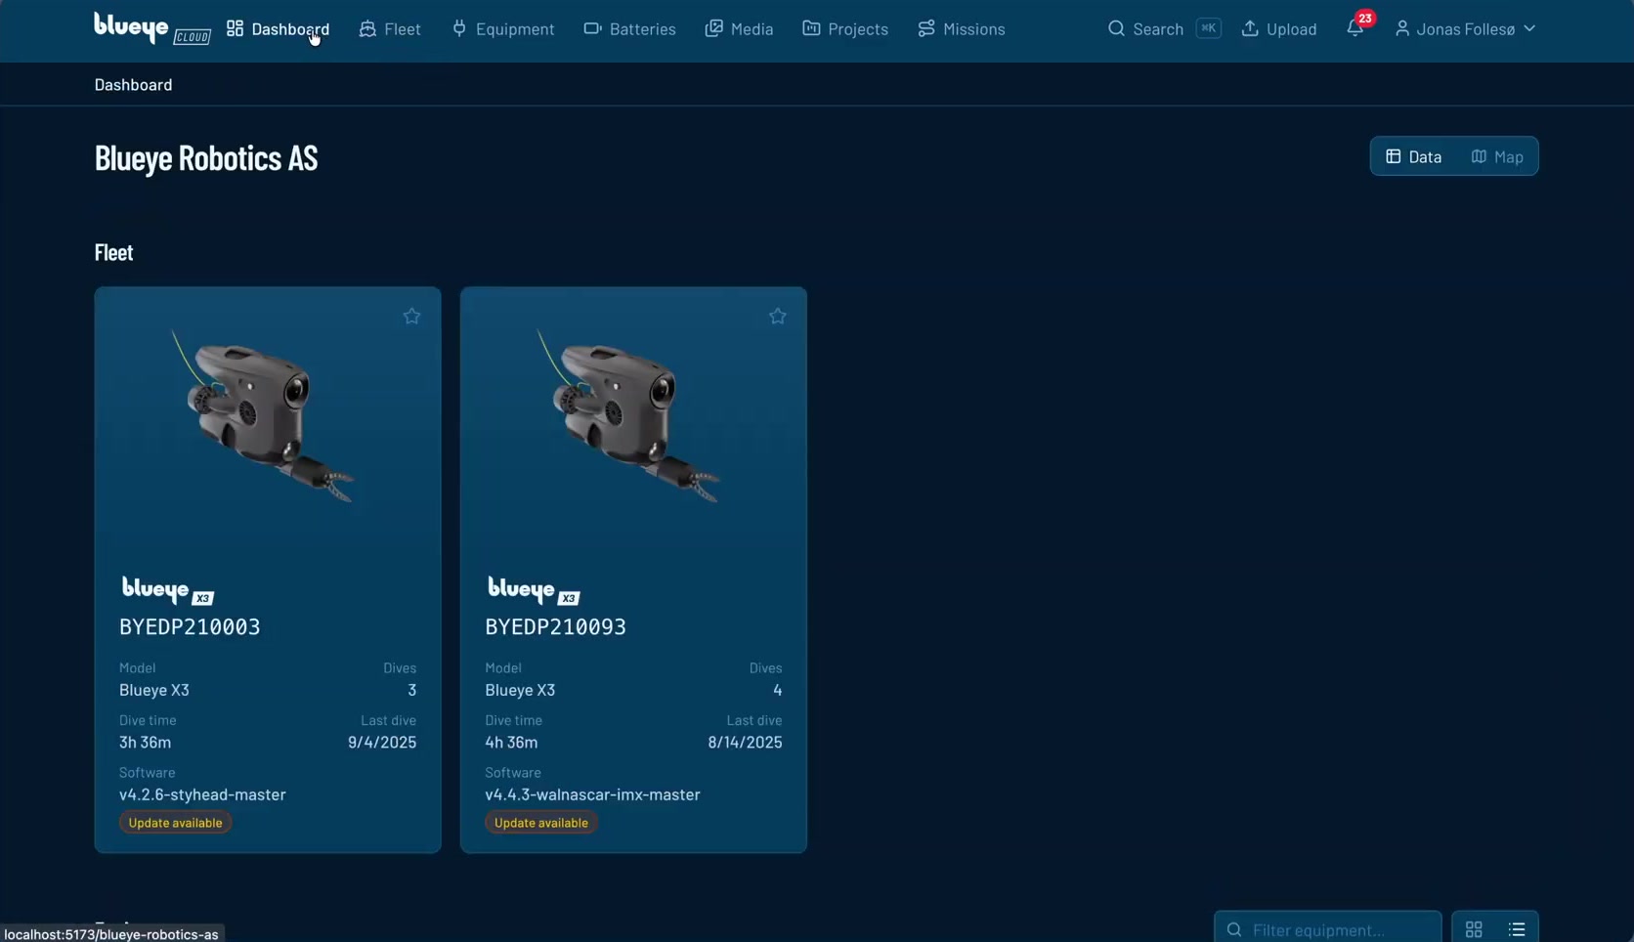Click the Filter equipment input field

pos(1327,928)
